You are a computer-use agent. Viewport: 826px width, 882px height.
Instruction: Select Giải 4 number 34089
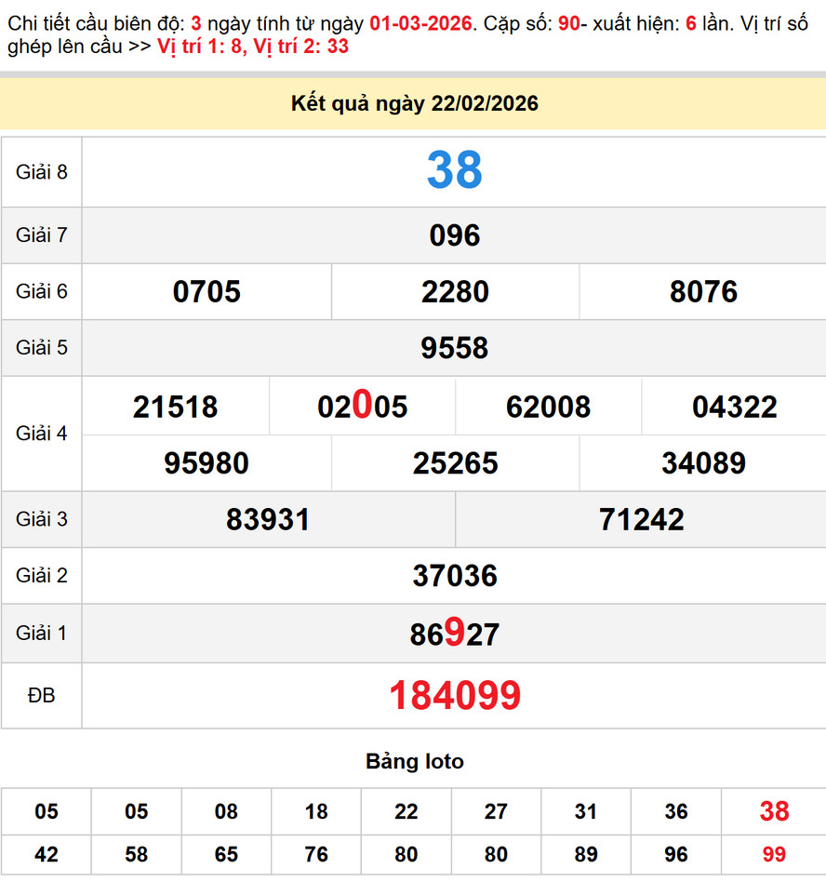point(703,463)
